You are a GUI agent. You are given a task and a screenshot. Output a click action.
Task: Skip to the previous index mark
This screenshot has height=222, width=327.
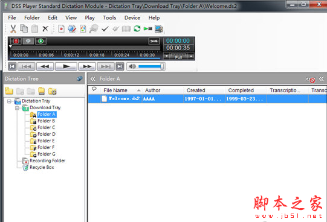(x=26, y=66)
